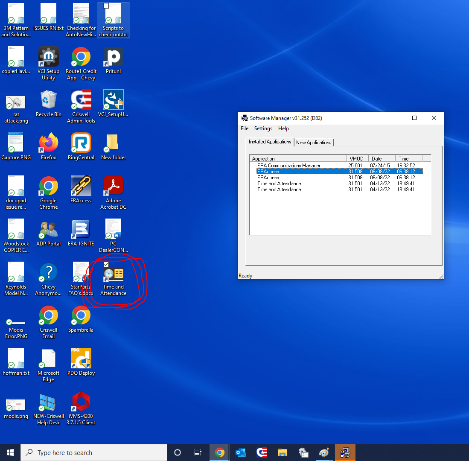This screenshot has height=461, width=469.
Task: Open the Settings menu in Software Manager
Action: click(x=263, y=128)
